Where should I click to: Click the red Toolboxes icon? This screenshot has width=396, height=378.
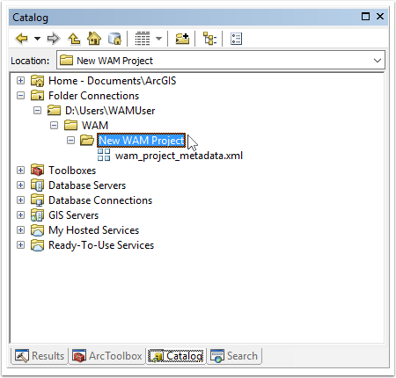[x=38, y=171]
